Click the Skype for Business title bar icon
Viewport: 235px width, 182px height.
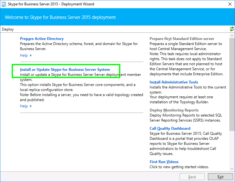click(x=4, y=4)
